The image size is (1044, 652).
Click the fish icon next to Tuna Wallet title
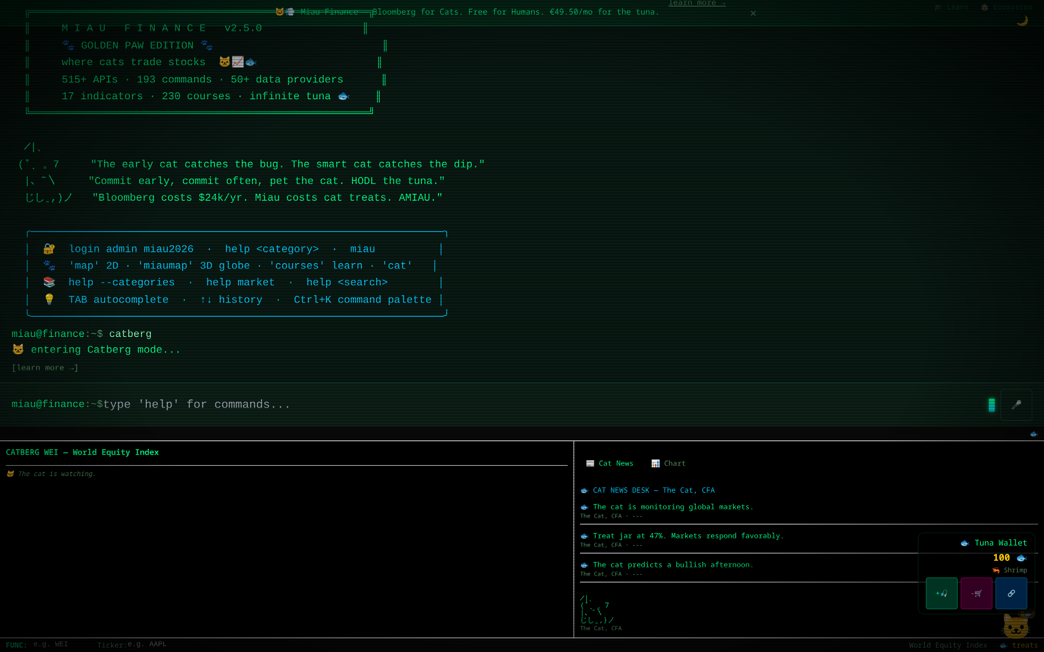tap(965, 543)
